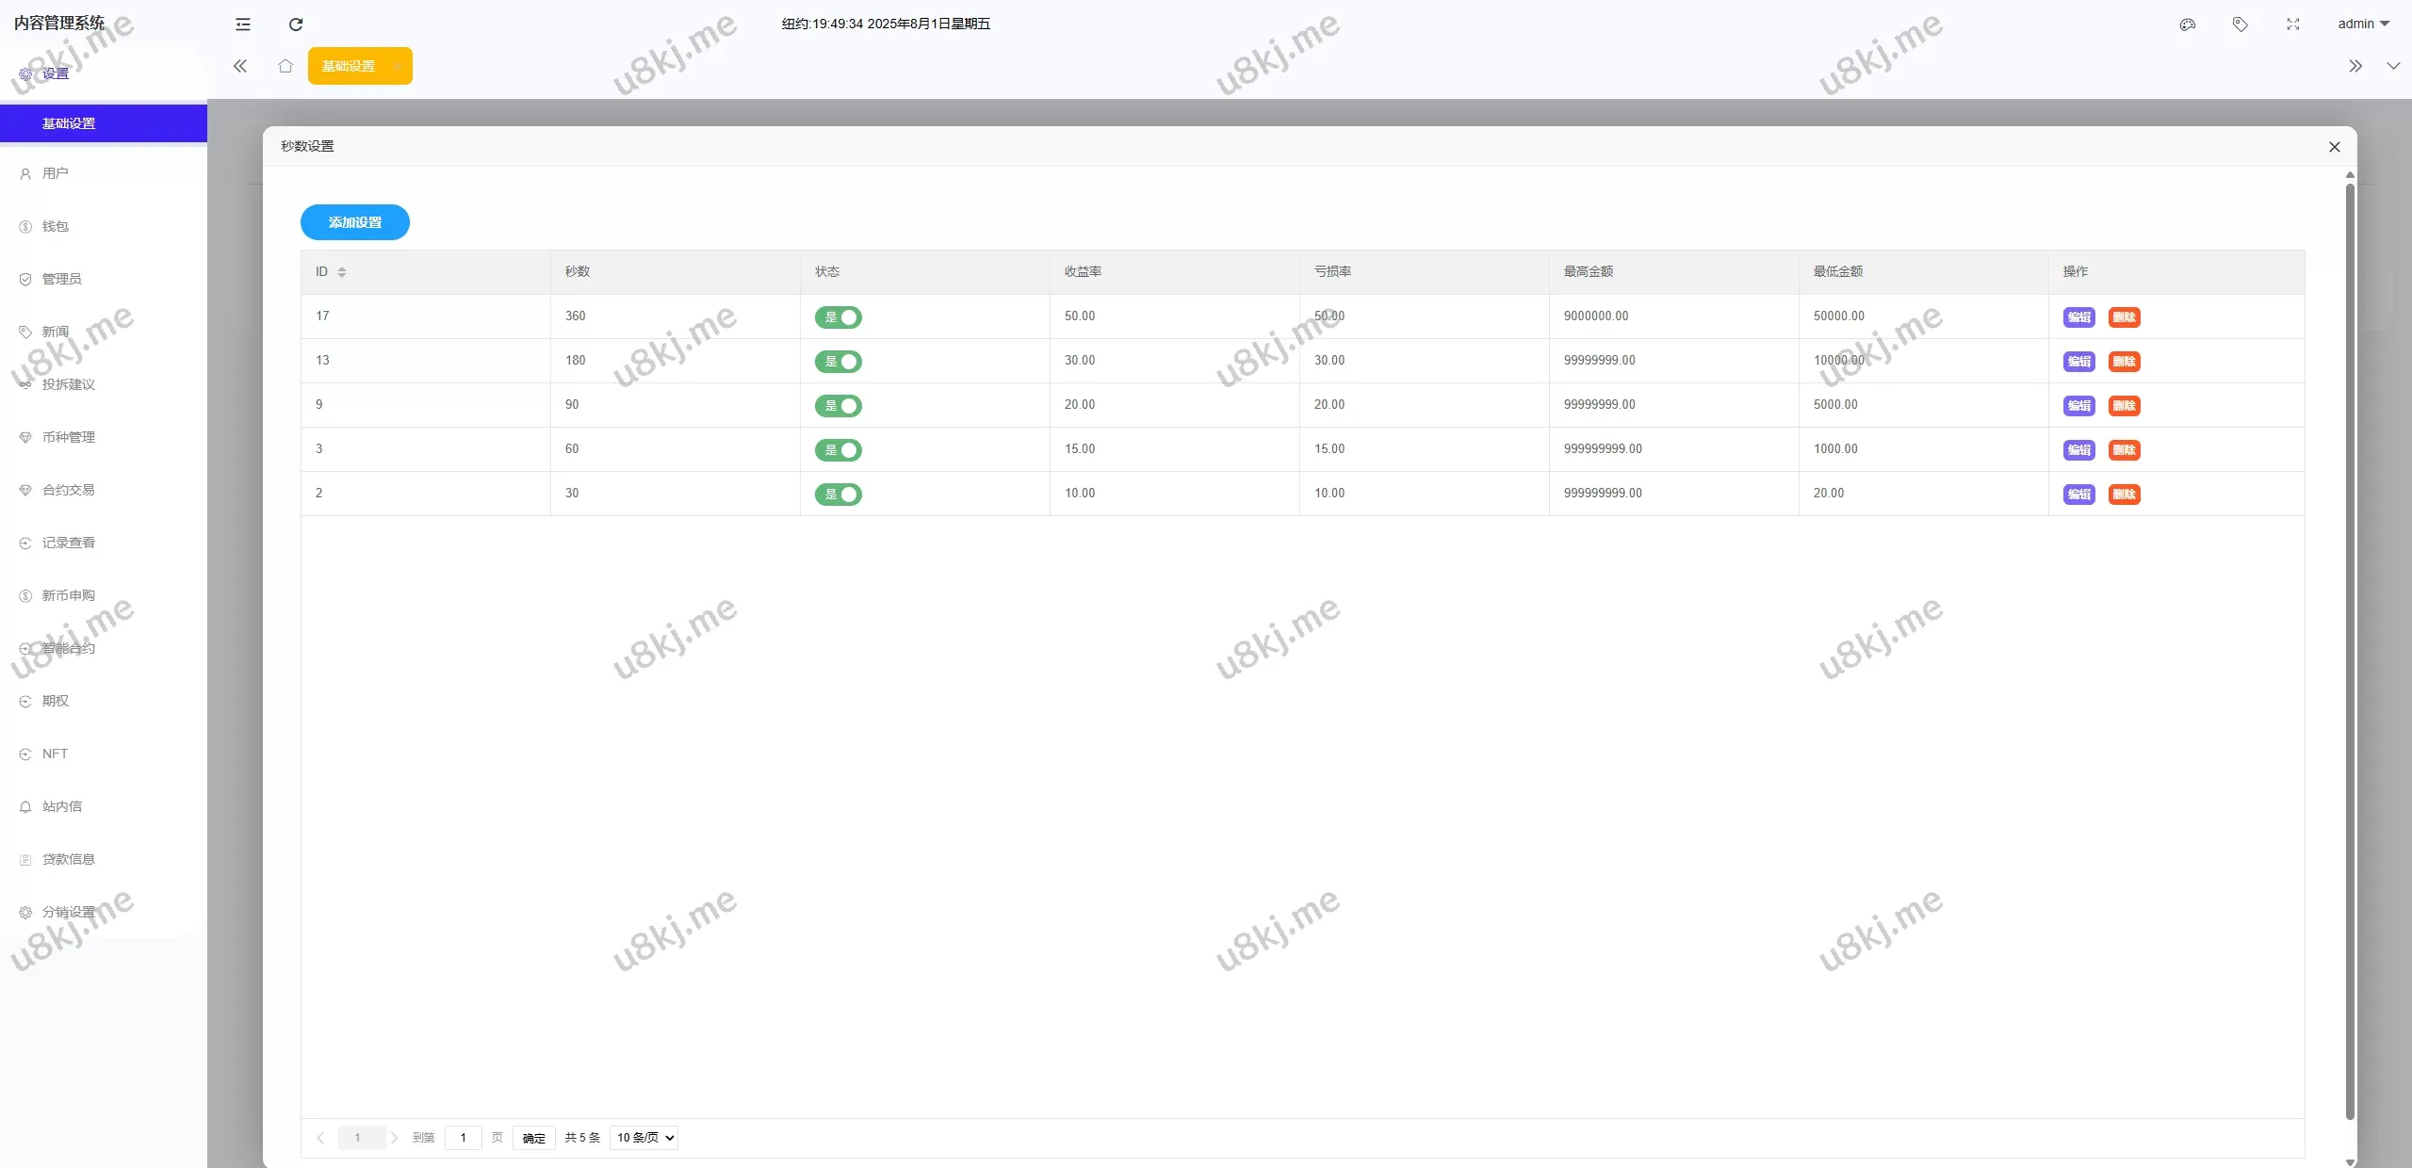Select the 基础设置 tab
Viewport: 2412px width, 1168px height.
[x=350, y=66]
